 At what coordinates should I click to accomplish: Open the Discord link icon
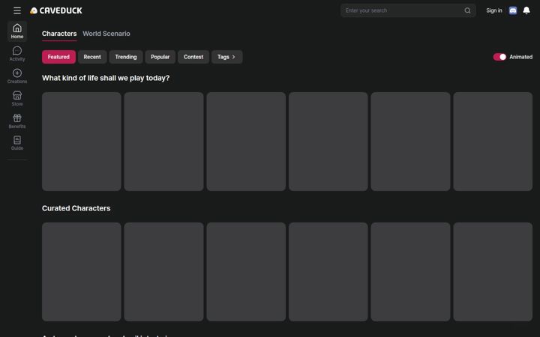point(513,10)
